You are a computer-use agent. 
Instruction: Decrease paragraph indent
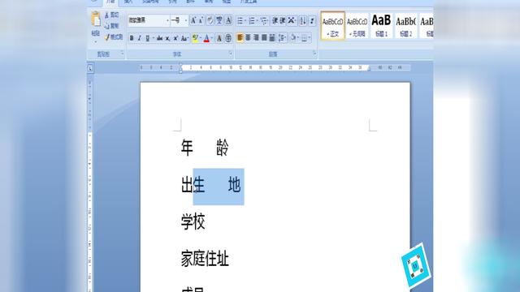(x=275, y=21)
